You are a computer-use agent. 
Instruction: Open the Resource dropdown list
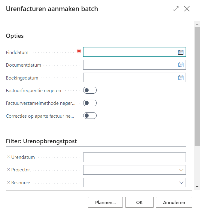[181, 182]
